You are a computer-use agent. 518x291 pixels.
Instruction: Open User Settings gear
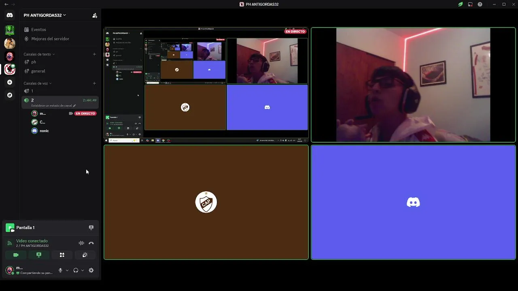click(91, 270)
